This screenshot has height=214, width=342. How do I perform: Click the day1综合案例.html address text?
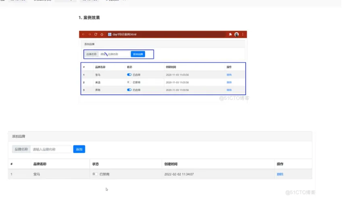124,34
